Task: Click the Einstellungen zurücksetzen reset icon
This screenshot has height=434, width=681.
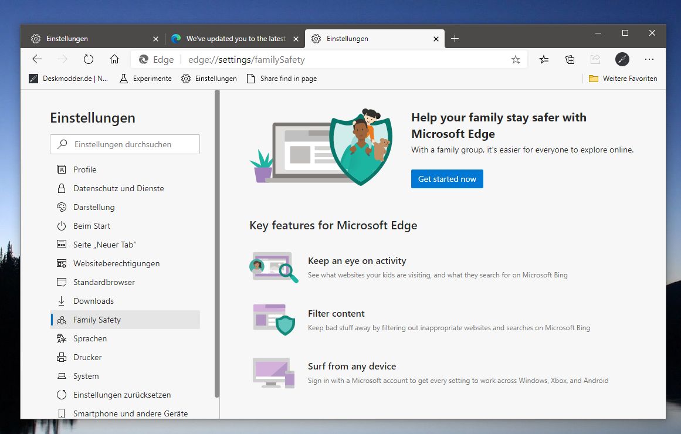Action: point(62,395)
